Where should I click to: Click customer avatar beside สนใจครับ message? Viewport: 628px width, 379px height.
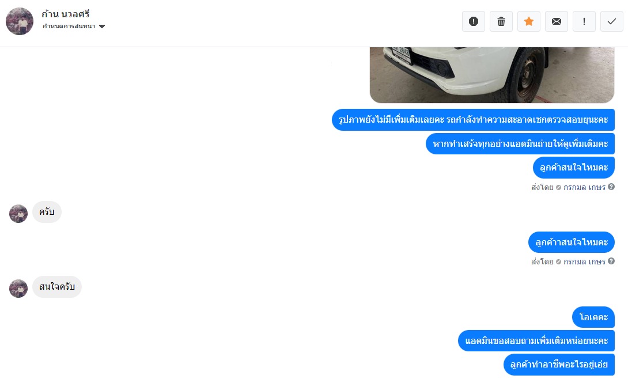point(18,289)
